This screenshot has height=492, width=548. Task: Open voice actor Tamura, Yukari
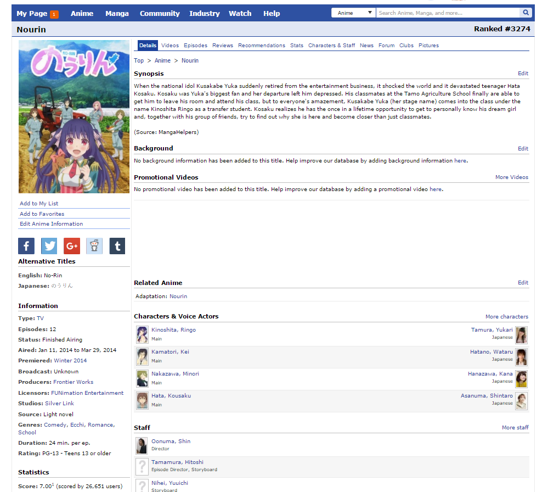click(x=491, y=329)
